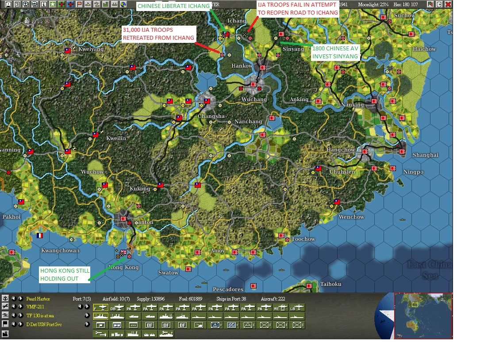
Task: Click the globe icon in top toolbar
Action: (123, 4)
